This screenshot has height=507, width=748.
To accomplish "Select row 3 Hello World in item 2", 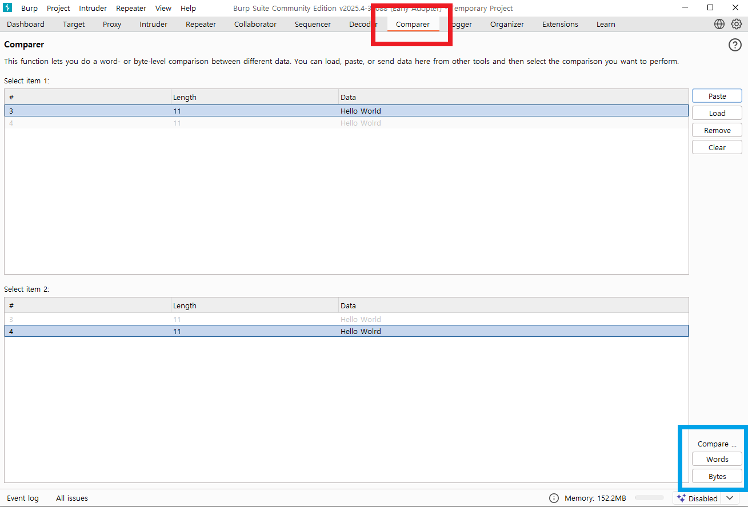I will coord(346,319).
